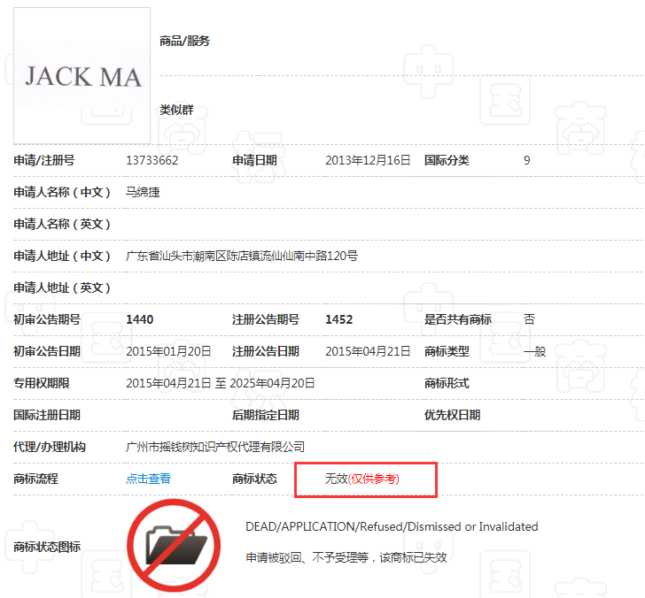Click the 优先权日期 label
The height and width of the screenshot is (598, 645).
coord(452,415)
